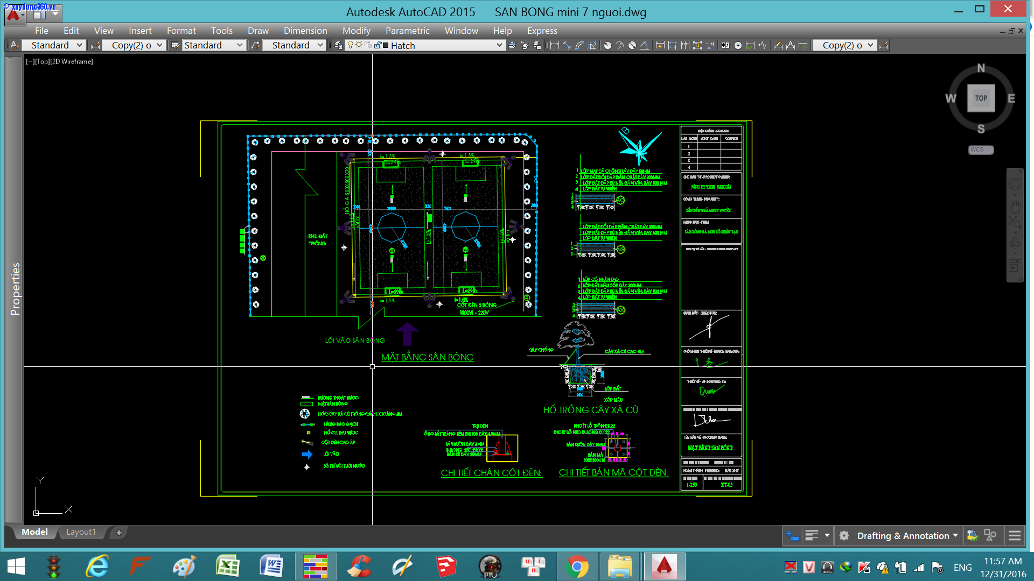This screenshot has width=1034, height=581.
Task: Switch to the Layout1 tab
Action: click(81, 532)
